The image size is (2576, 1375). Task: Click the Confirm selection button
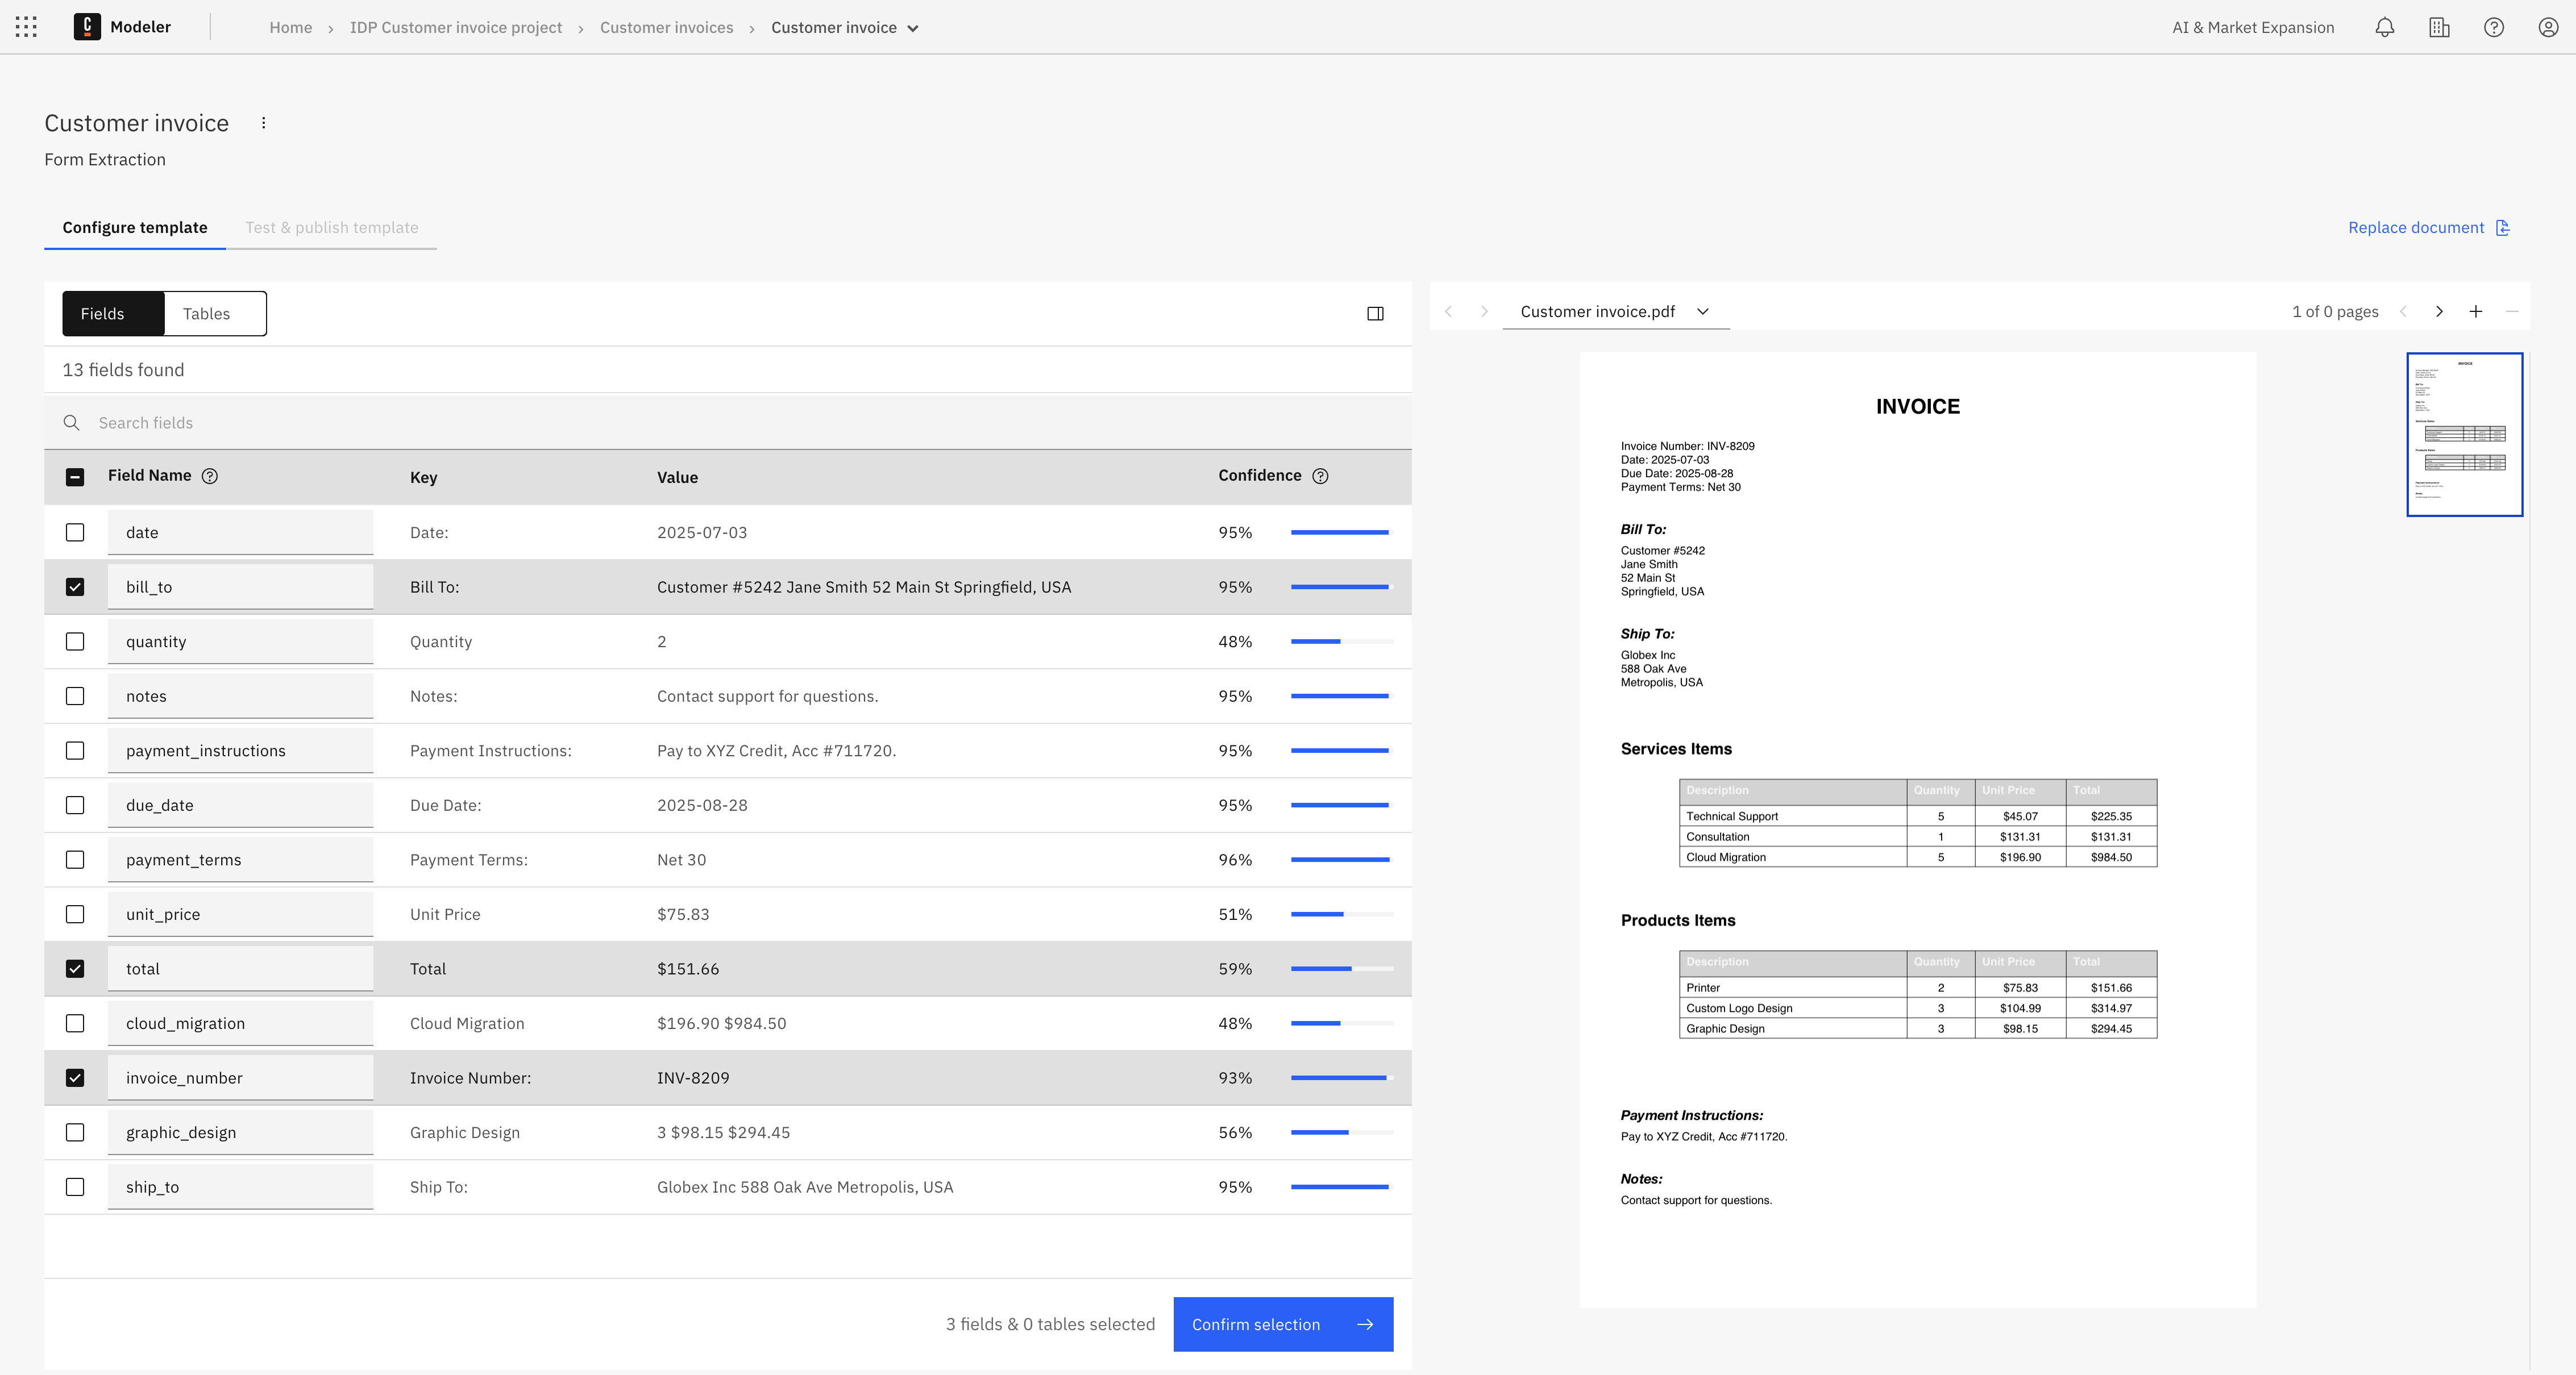pos(1283,1324)
